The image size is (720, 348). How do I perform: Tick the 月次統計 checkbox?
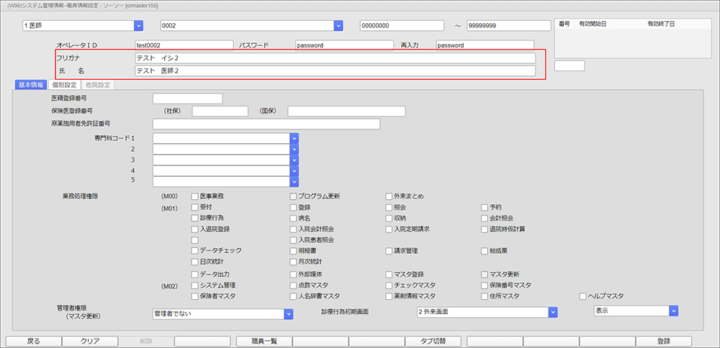click(x=294, y=262)
